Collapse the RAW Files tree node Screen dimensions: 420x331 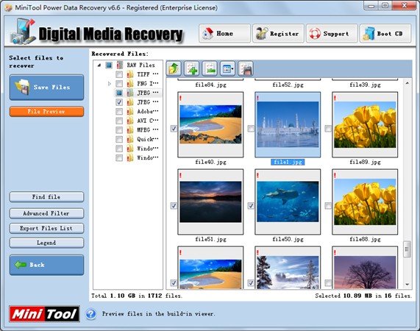(99, 65)
